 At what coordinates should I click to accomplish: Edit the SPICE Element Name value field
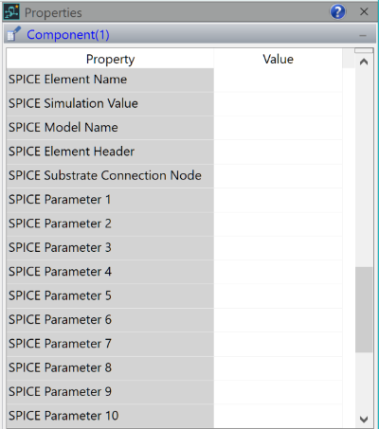point(278,80)
